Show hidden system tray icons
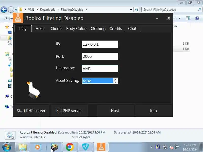203x152 pixels. coord(151,147)
